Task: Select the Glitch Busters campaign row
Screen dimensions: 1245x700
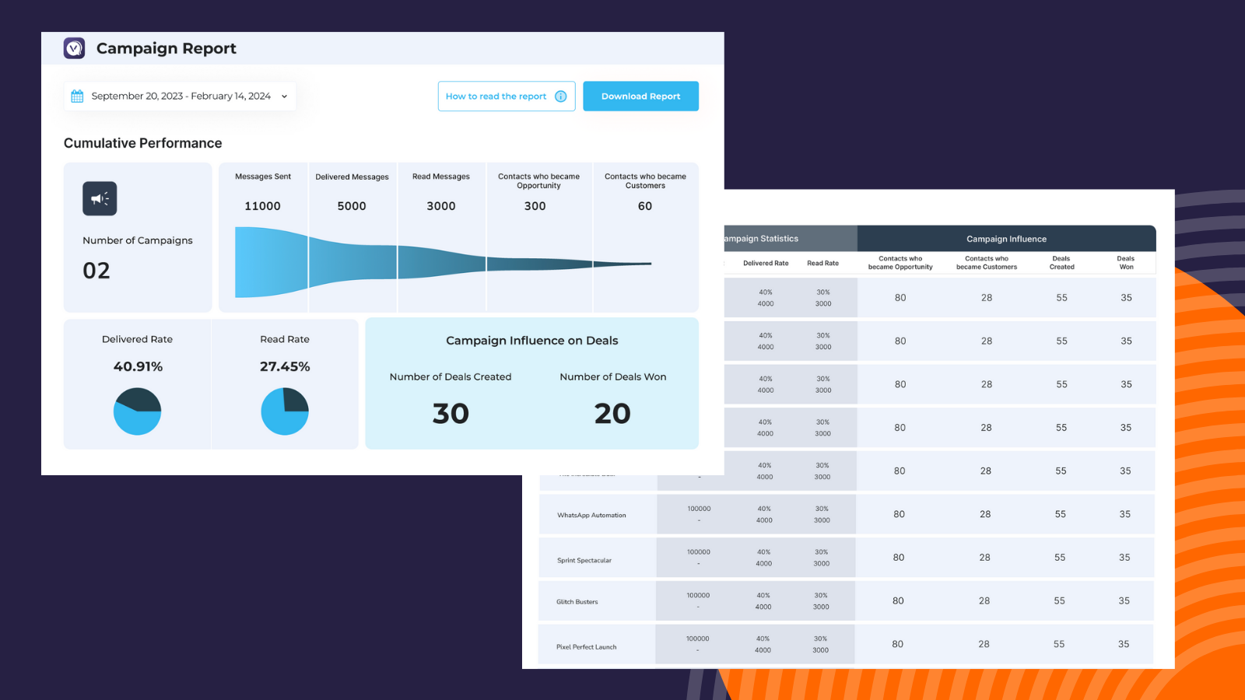Action: (577, 602)
